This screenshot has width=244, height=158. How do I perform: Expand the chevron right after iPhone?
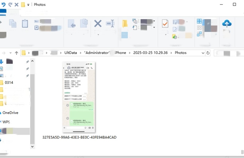[130, 53]
